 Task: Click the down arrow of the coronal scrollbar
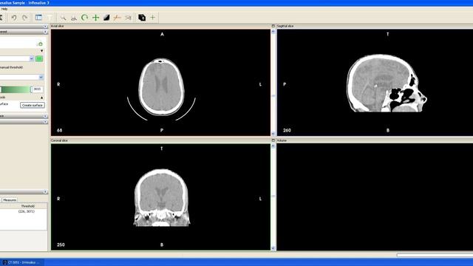[x=273, y=248]
